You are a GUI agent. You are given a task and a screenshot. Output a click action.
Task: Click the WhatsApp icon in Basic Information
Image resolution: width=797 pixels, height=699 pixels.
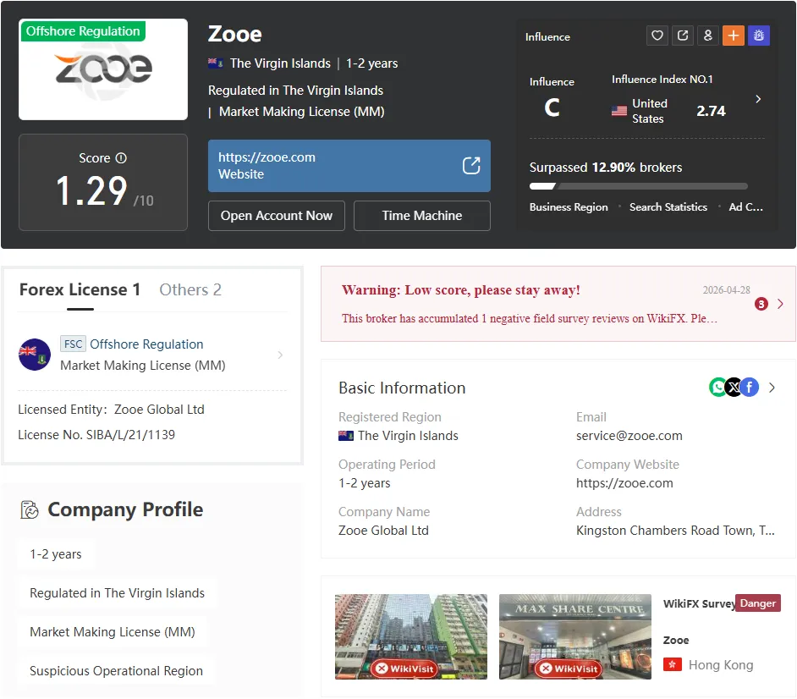click(x=717, y=388)
